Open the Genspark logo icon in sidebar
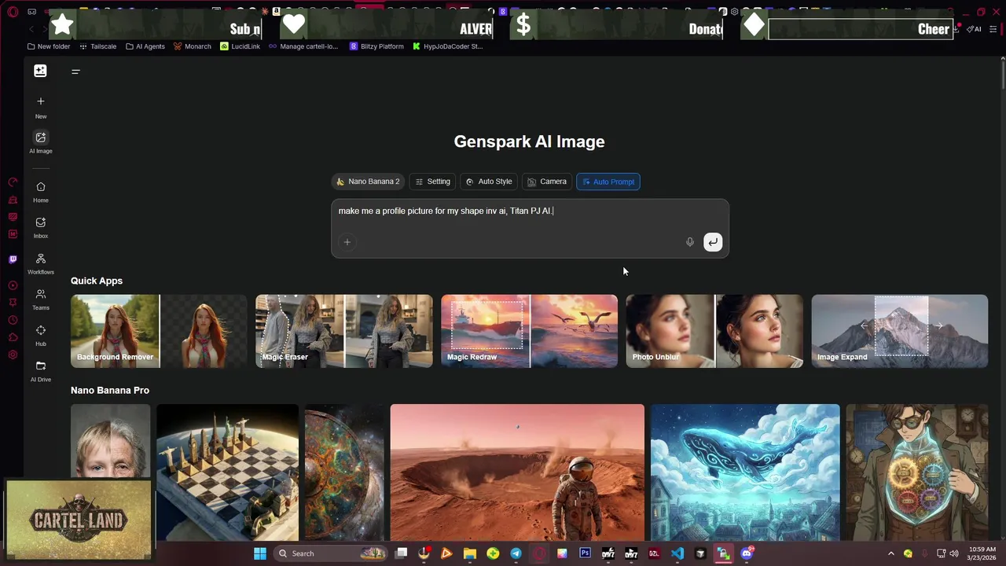Image resolution: width=1006 pixels, height=566 pixels. tap(40, 71)
